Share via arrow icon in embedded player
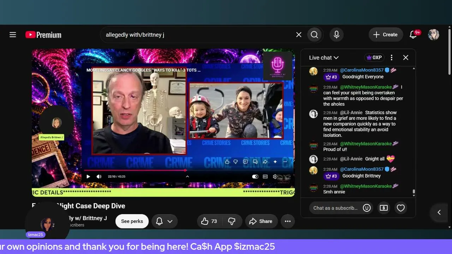 pyautogui.click(x=265, y=162)
